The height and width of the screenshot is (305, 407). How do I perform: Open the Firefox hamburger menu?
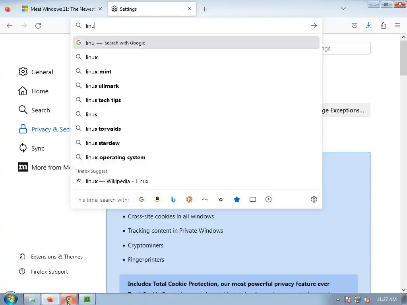pyautogui.click(x=397, y=25)
